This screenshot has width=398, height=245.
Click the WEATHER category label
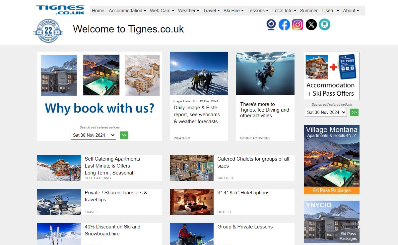tap(182, 138)
